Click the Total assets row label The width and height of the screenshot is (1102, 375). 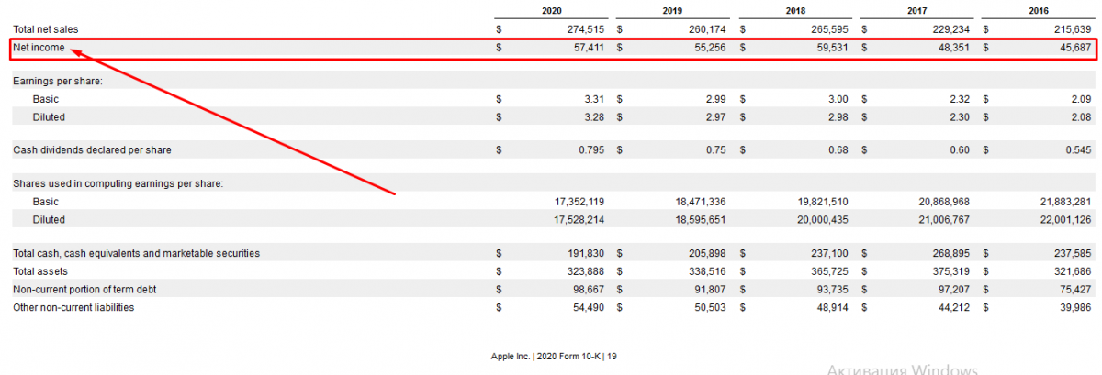40,271
